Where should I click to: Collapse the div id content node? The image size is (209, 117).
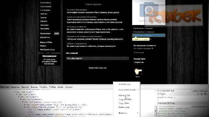coord(21,99)
